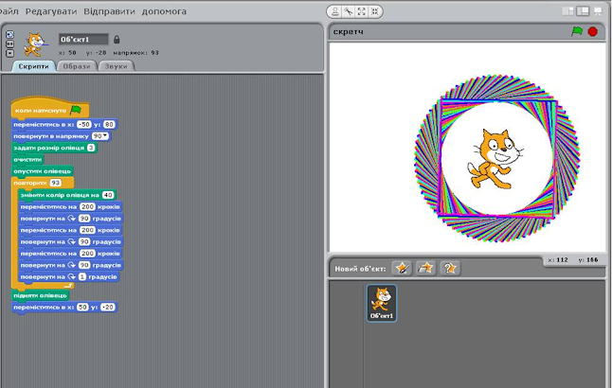612x388 pixels.
Task: Edit y value 80 in first move block
Action: [109, 124]
